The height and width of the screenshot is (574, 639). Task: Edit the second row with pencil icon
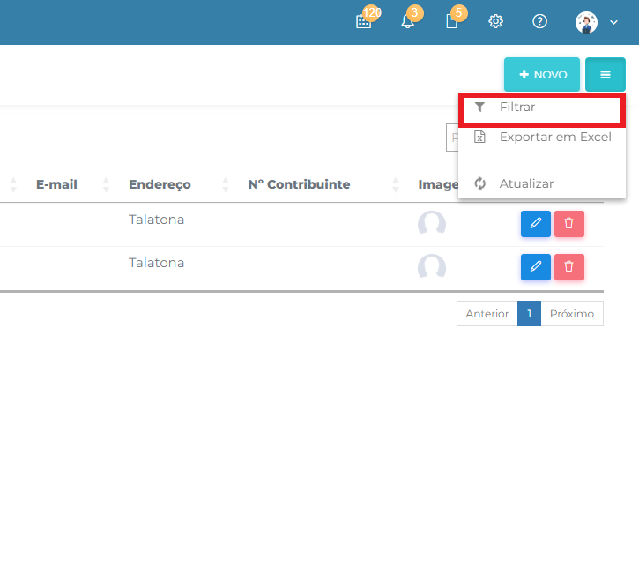click(535, 266)
